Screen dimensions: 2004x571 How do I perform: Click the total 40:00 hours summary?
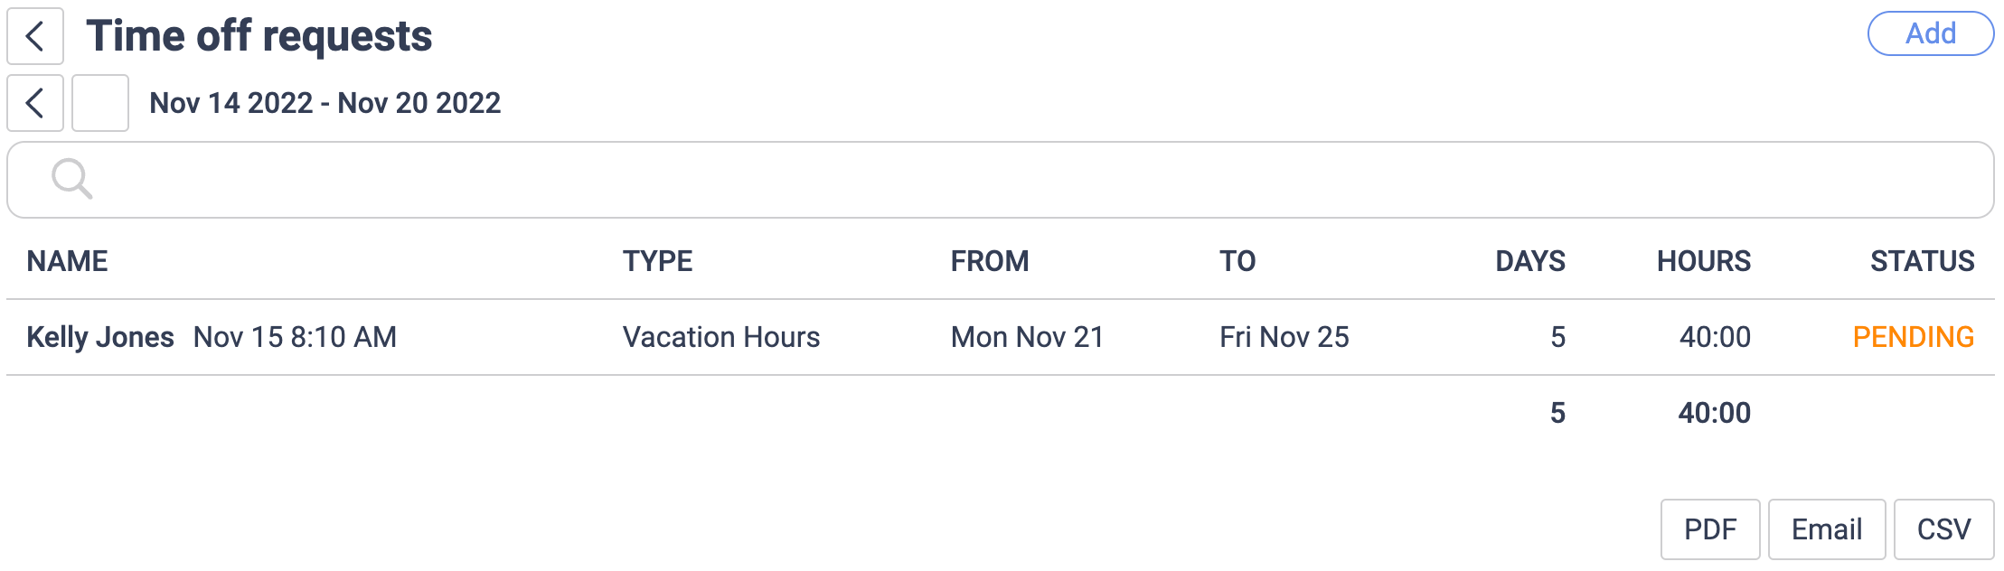coord(1716,413)
